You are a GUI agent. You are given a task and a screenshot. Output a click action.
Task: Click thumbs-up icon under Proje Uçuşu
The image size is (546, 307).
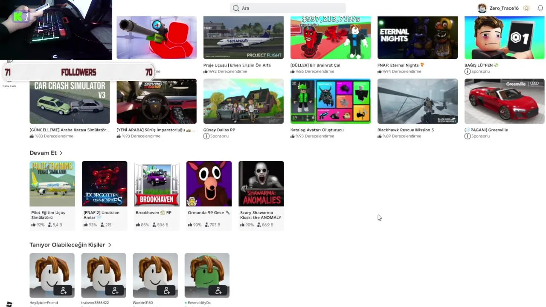tap(206, 71)
